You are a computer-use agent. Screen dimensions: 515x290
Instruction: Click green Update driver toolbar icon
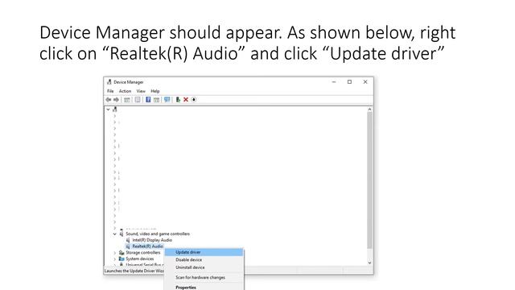178,100
